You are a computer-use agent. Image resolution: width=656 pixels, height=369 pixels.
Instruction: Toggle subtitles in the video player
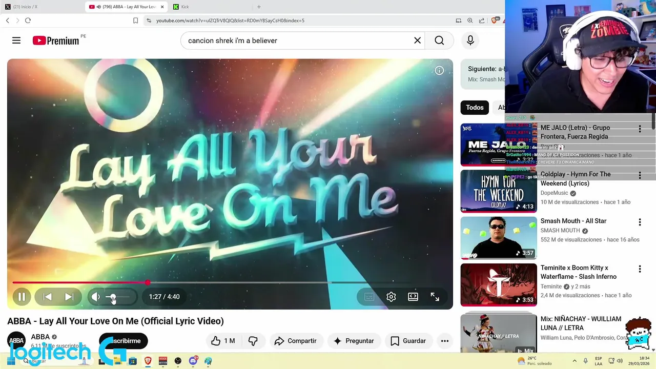click(369, 297)
